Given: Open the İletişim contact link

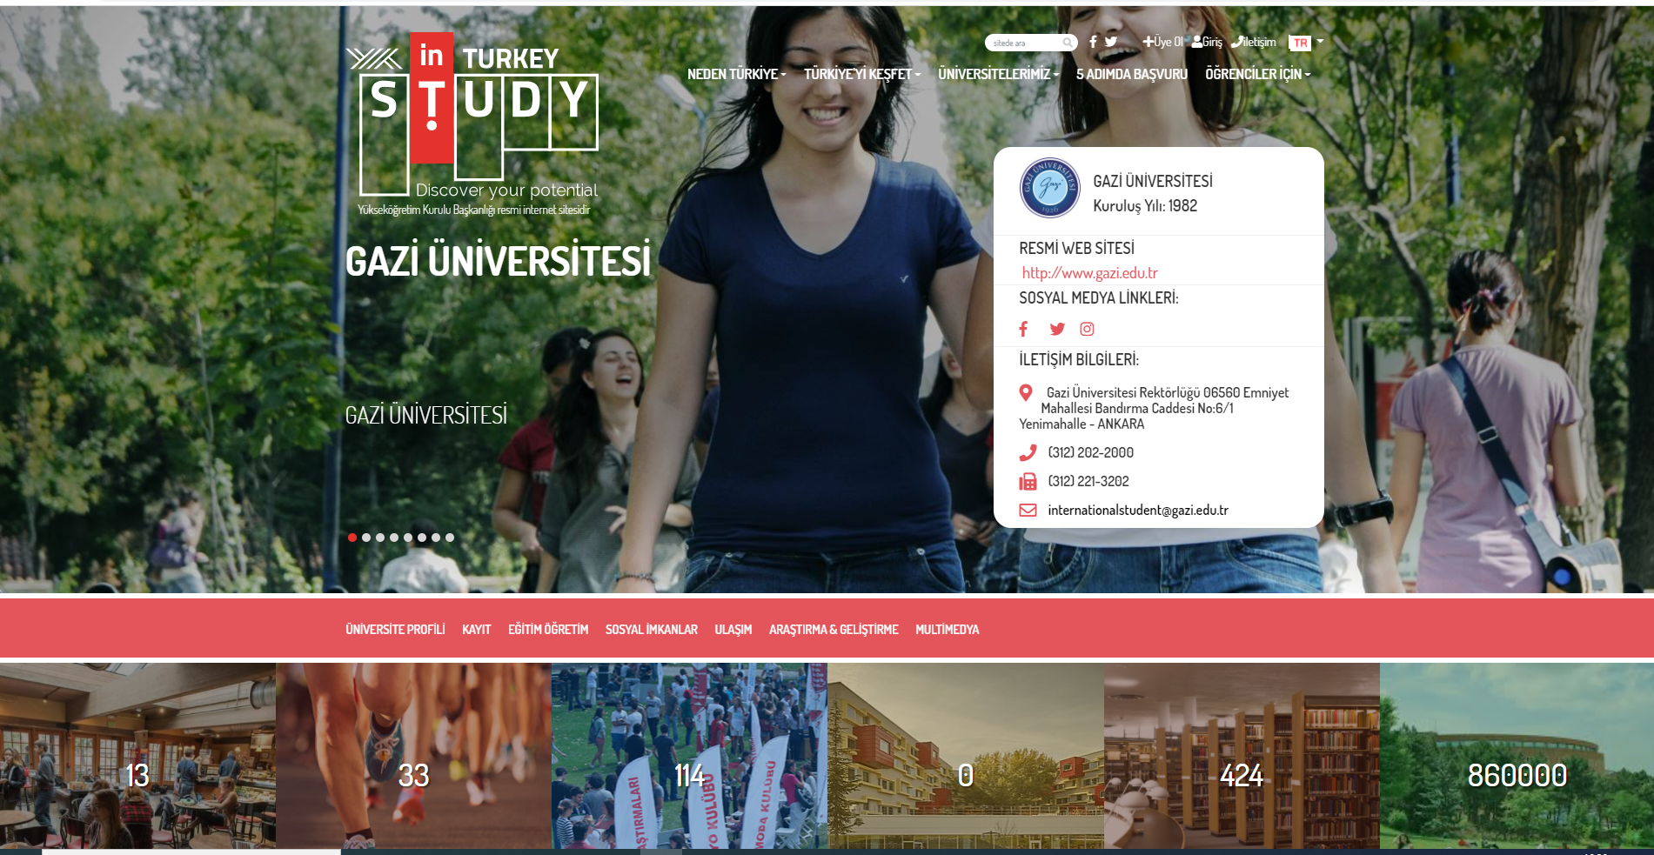Looking at the screenshot, I should tap(1254, 42).
